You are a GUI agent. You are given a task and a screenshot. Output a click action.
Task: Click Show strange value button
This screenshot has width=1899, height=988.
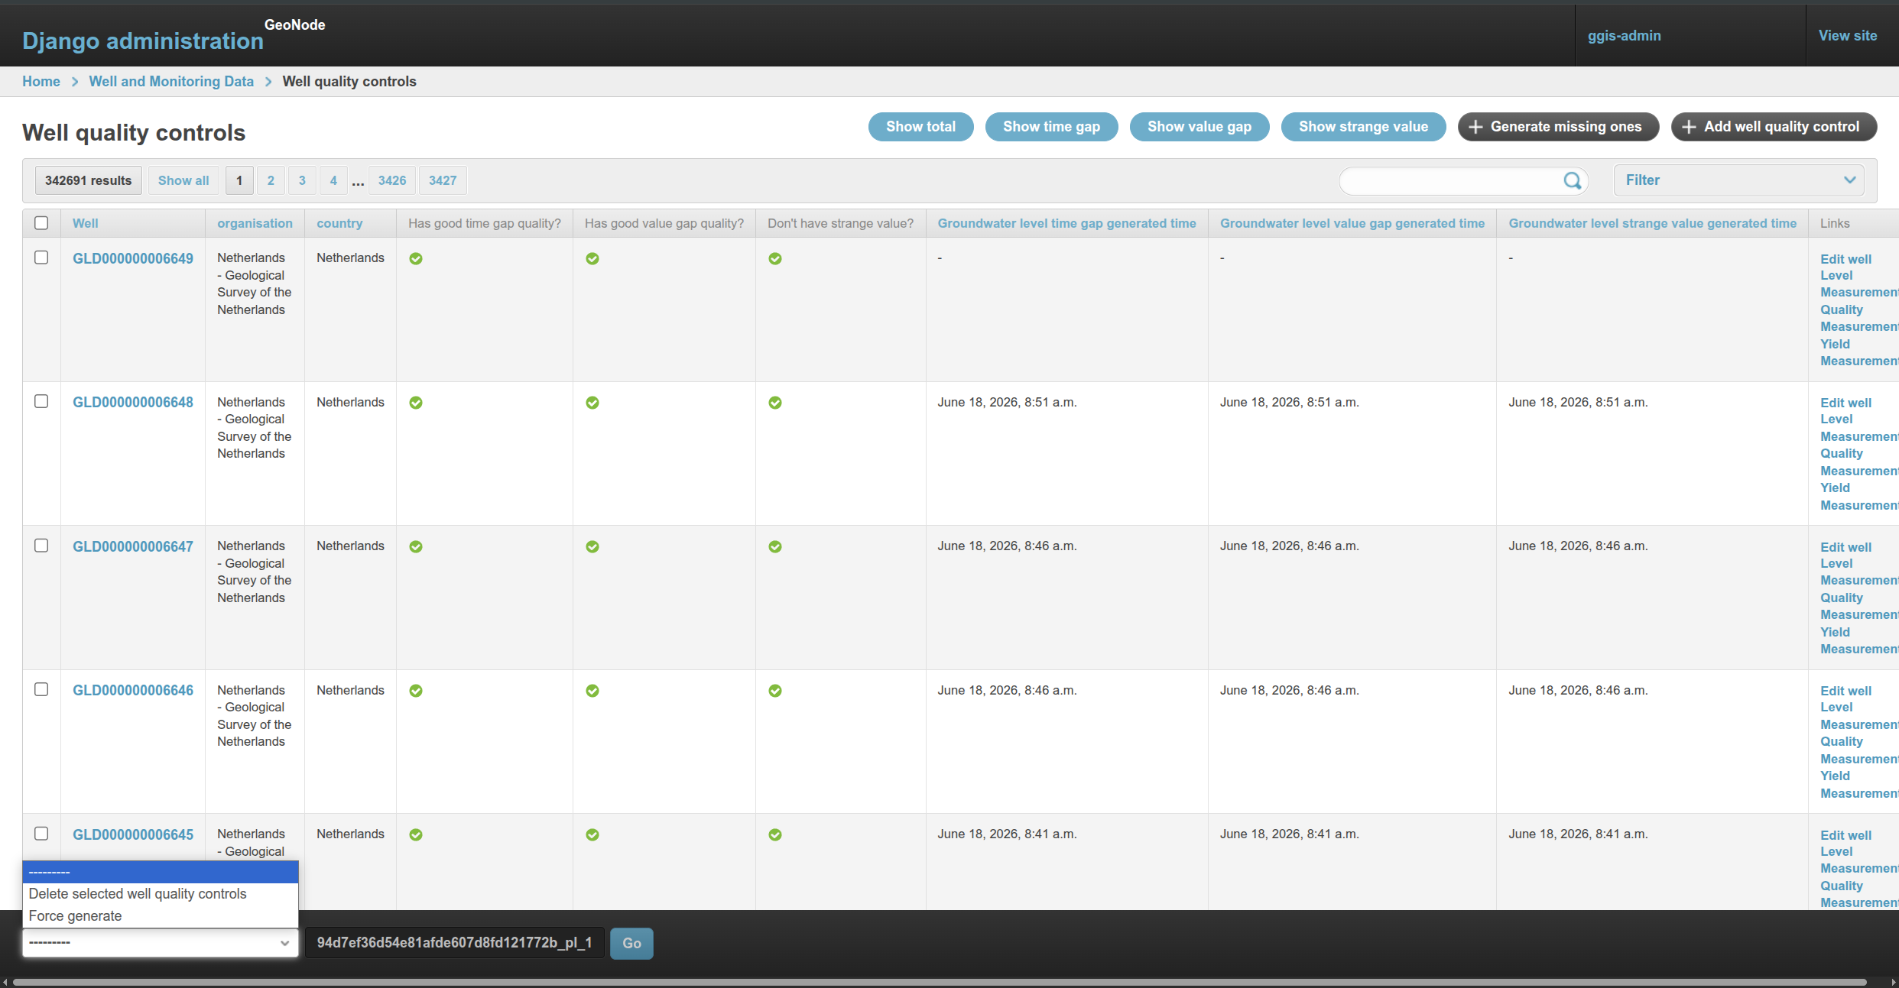(1363, 127)
